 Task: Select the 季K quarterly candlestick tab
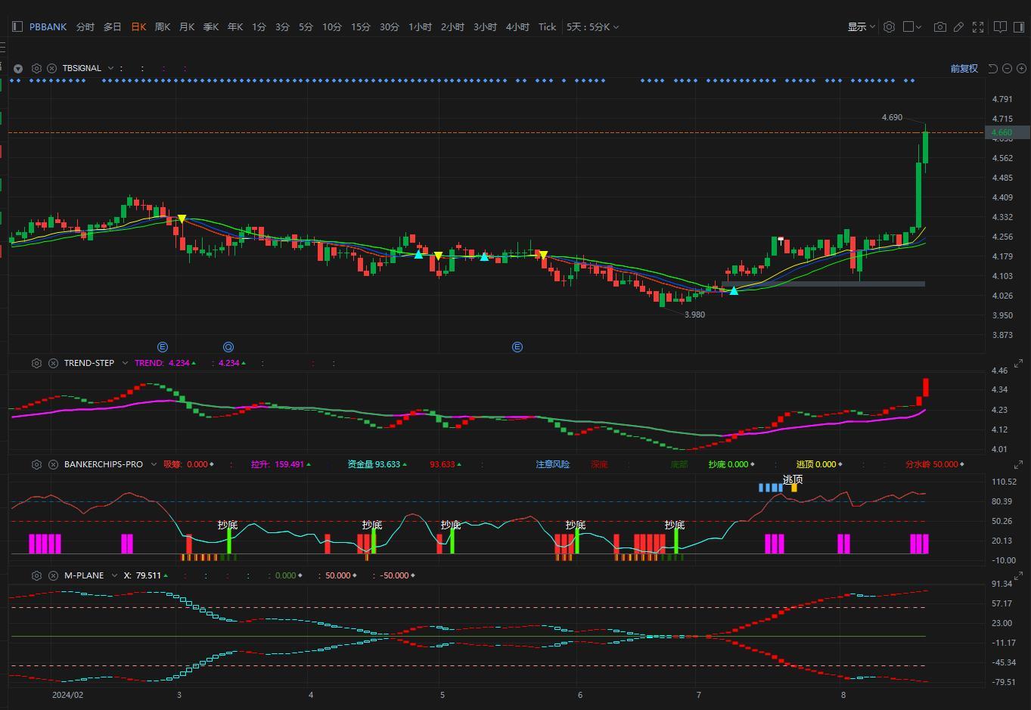pyautogui.click(x=211, y=26)
